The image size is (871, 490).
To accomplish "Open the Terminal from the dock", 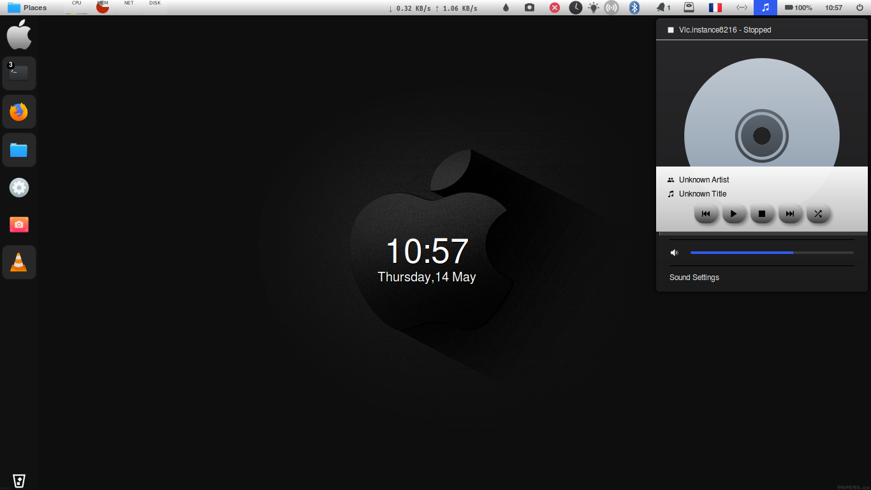I will (x=19, y=73).
